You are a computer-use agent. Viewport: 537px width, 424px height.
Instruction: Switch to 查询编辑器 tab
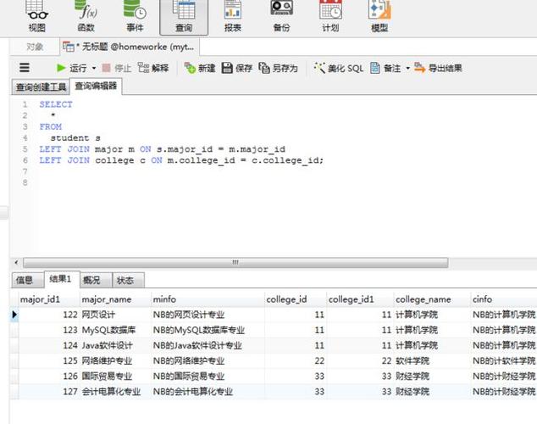click(x=96, y=86)
